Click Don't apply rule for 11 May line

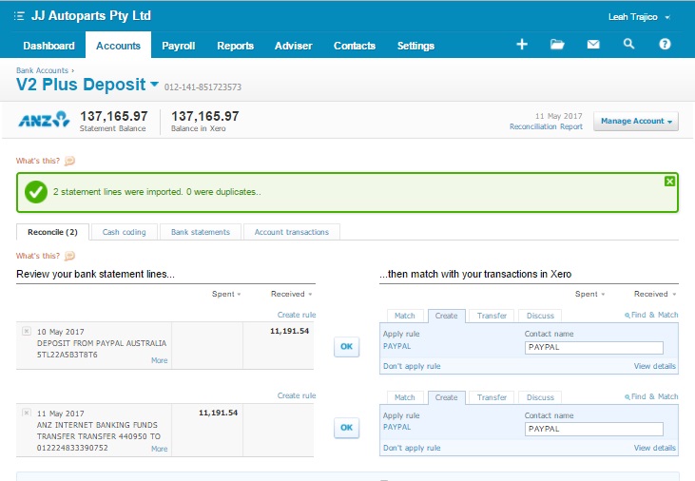click(x=412, y=448)
